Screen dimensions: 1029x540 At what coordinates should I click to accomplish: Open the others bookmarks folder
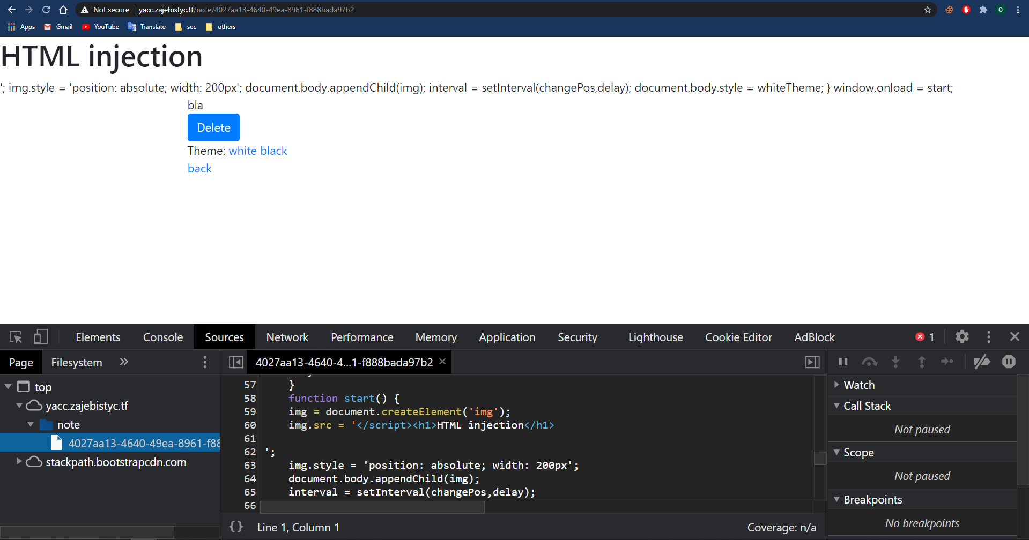click(221, 27)
